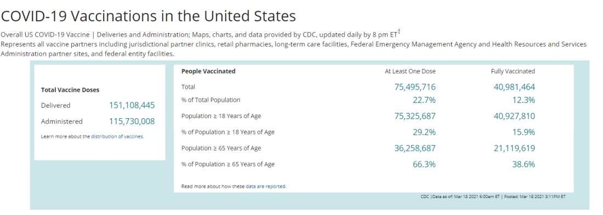Click the 65+ fully vaccinated count 21,119,619

(x=514, y=148)
